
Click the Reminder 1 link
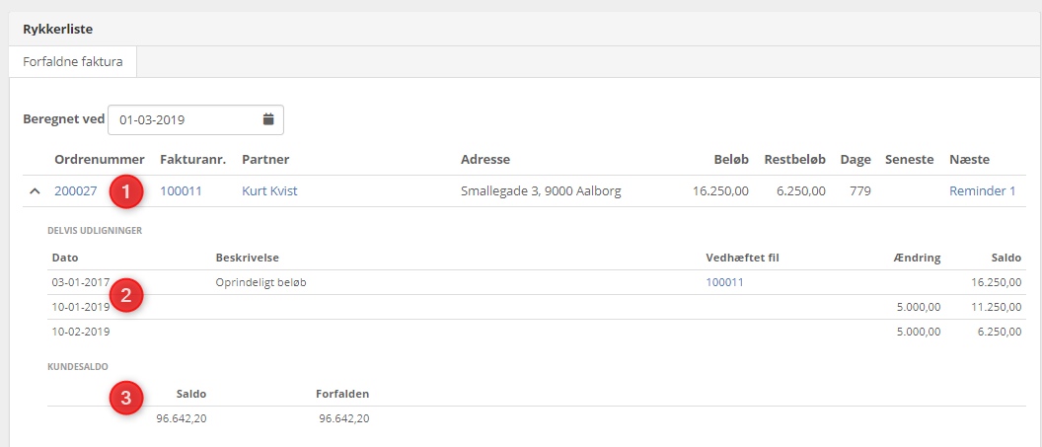click(x=982, y=191)
